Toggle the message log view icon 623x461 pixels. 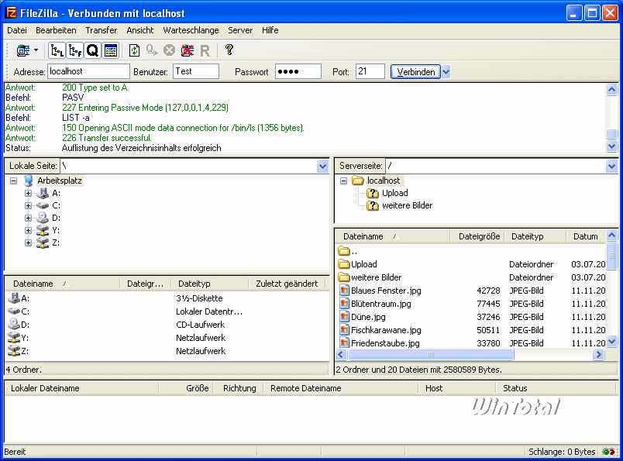[x=111, y=50]
